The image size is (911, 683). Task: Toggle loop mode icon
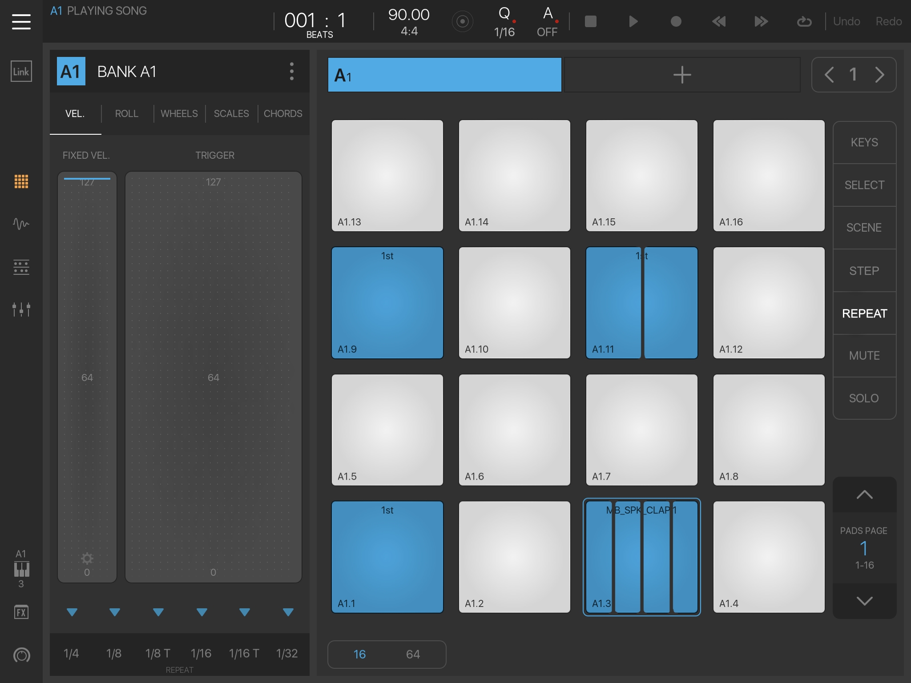804,21
